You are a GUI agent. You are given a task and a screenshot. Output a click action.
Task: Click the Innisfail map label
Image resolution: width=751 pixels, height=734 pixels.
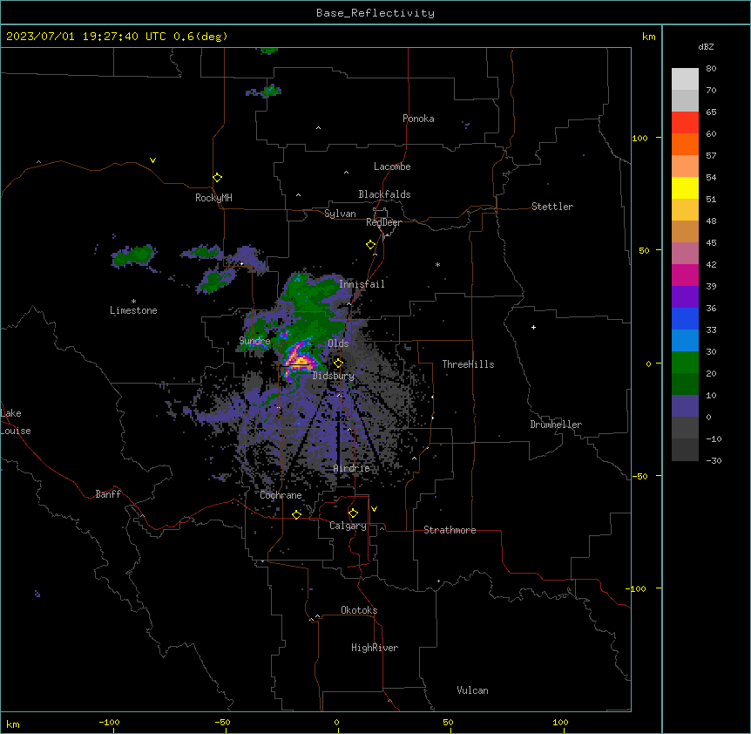coord(362,284)
